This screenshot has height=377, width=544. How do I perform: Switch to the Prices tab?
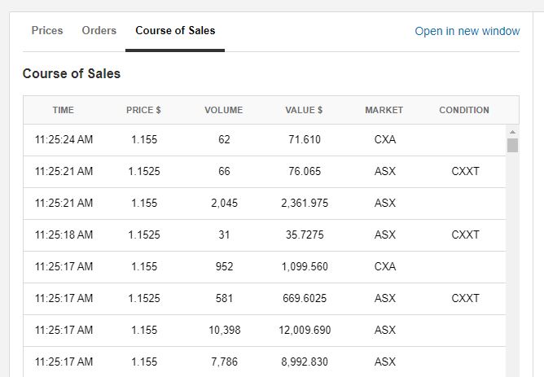click(47, 30)
